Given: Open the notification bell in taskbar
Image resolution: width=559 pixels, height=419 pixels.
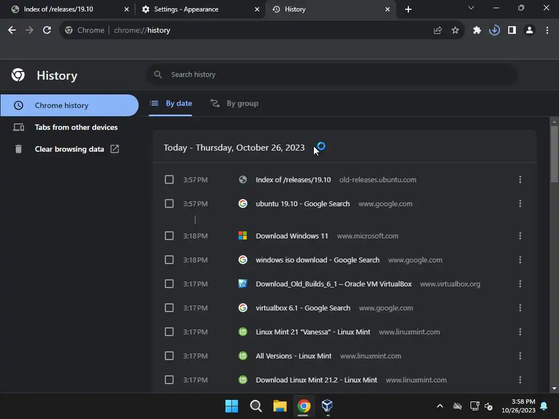Looking at the screenshot, I should pos(544,406).
